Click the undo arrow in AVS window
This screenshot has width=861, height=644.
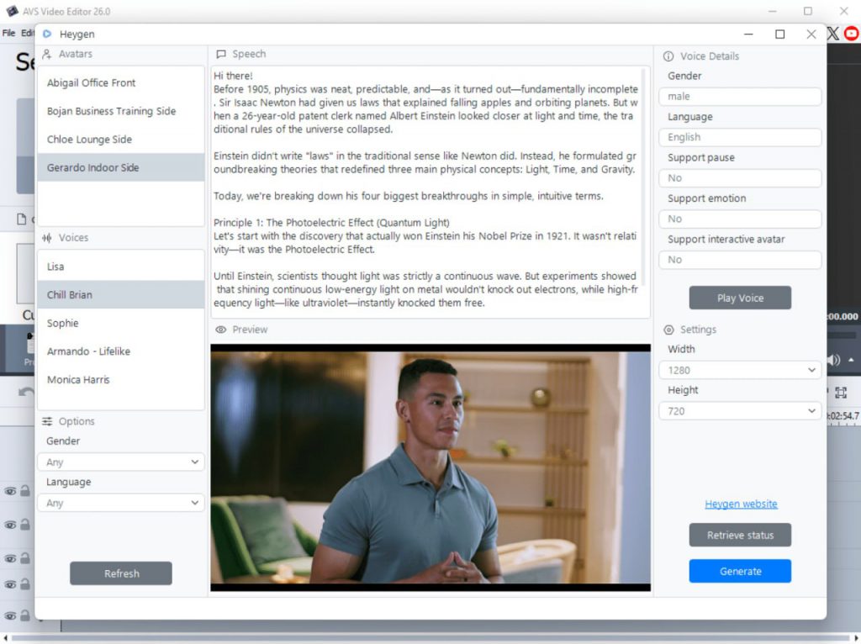point(26,392)
